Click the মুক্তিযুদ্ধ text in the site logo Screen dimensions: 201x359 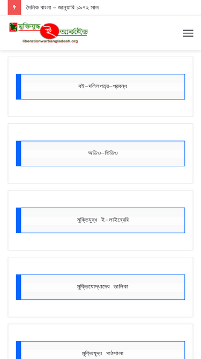click(29, 27)
